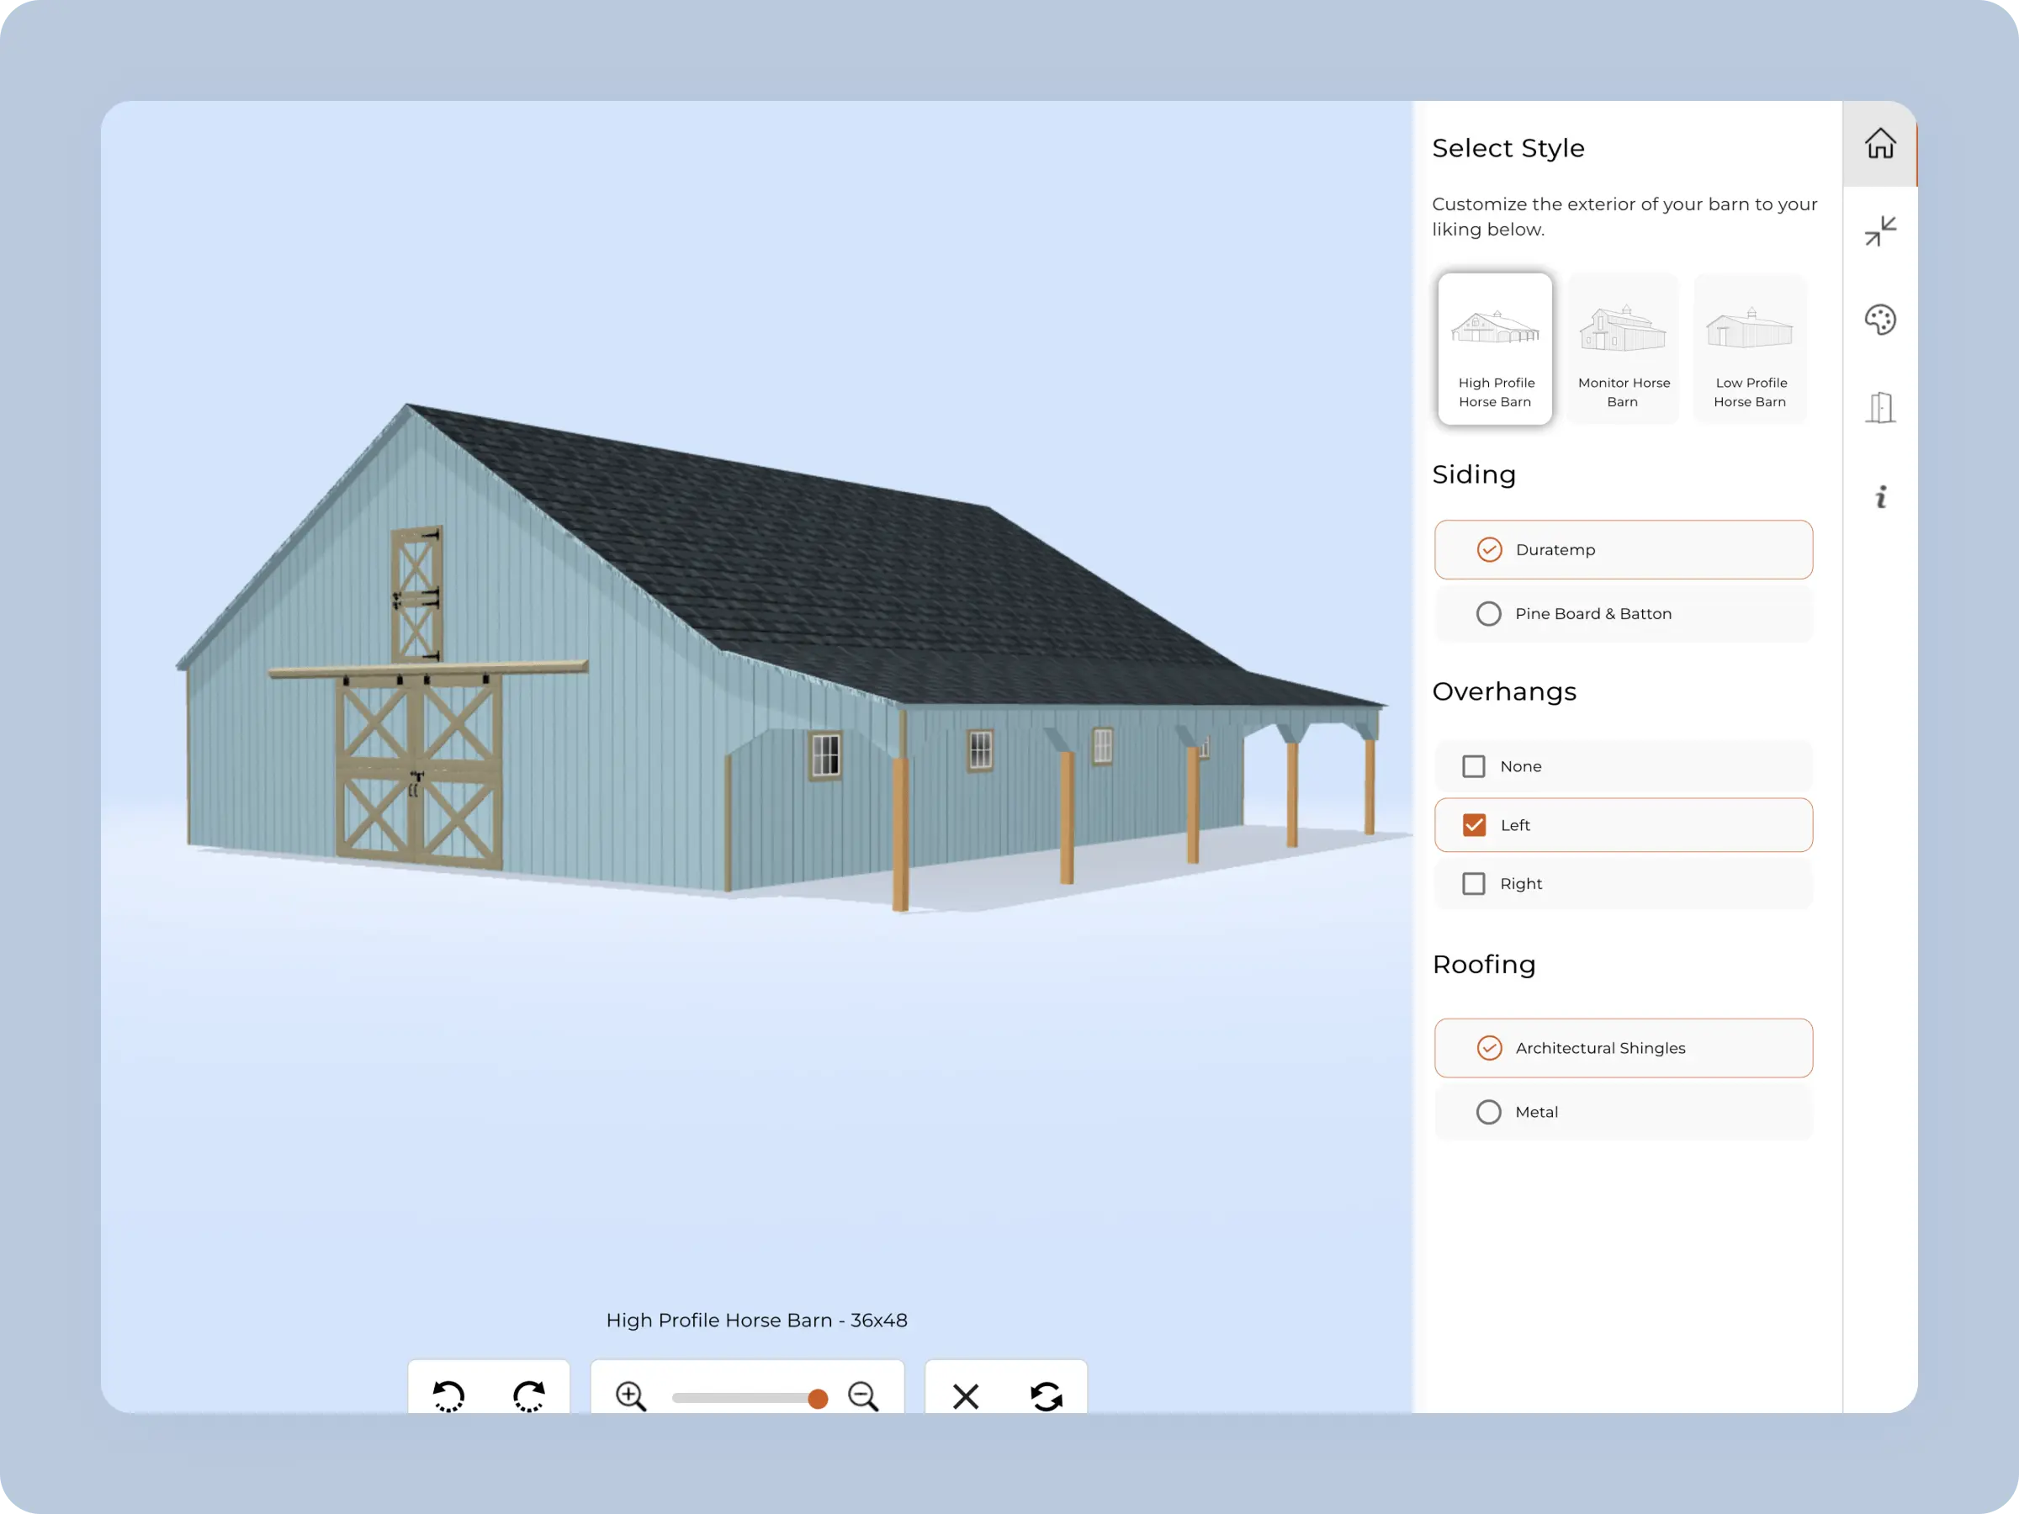Uncheck the Left overhang checkbox

tap(1473, 825)
